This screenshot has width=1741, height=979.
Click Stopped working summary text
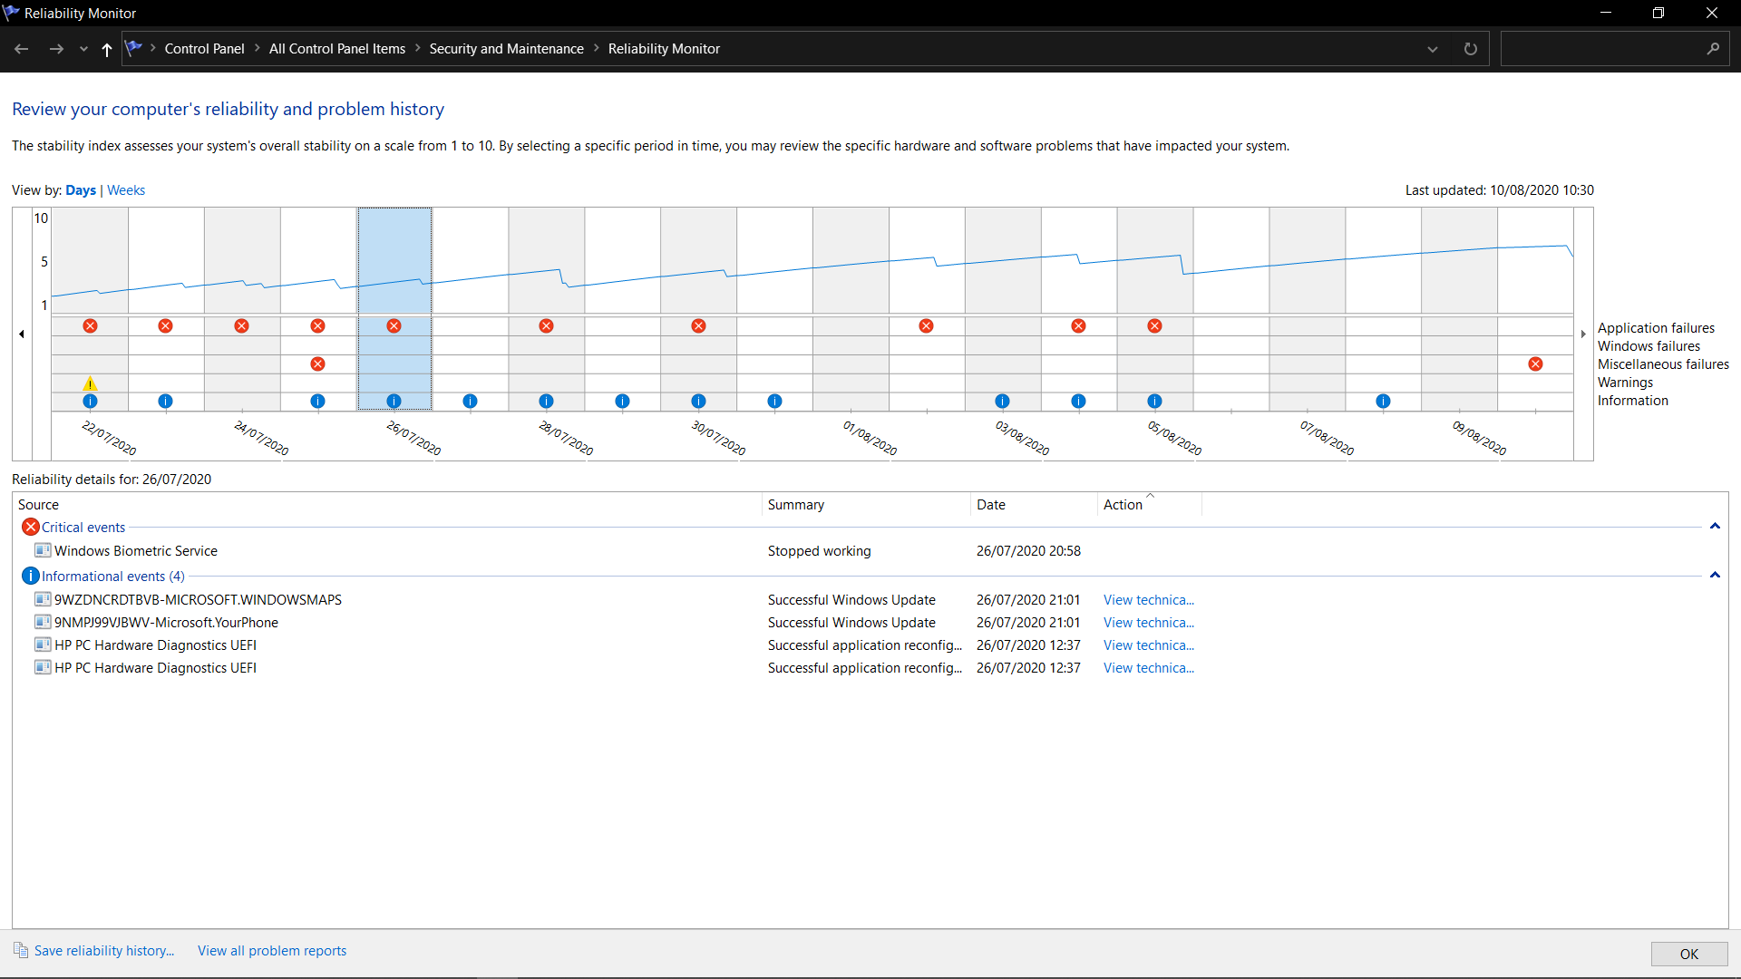click(x=819, y=551)
